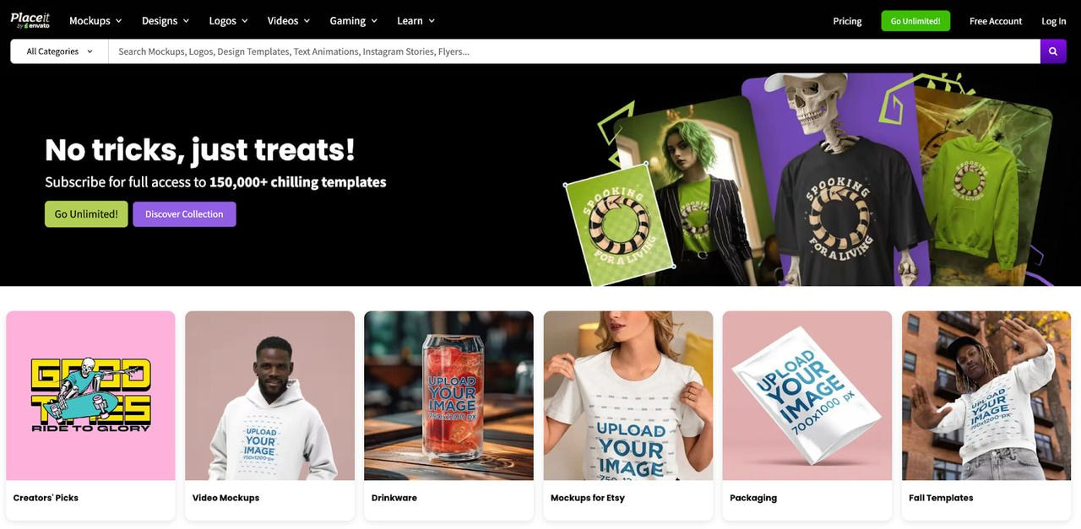
Task: Expand the Designs menu
Action: click(166, 21)
